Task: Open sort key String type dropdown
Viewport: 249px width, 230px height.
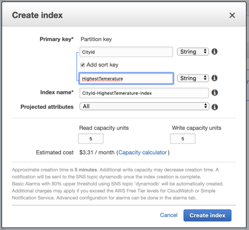Action: coord(193,78)
